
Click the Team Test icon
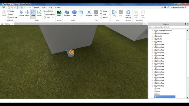(136, 14)
